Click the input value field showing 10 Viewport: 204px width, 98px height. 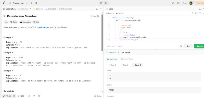pyautogui.click(x=154, y=77)
